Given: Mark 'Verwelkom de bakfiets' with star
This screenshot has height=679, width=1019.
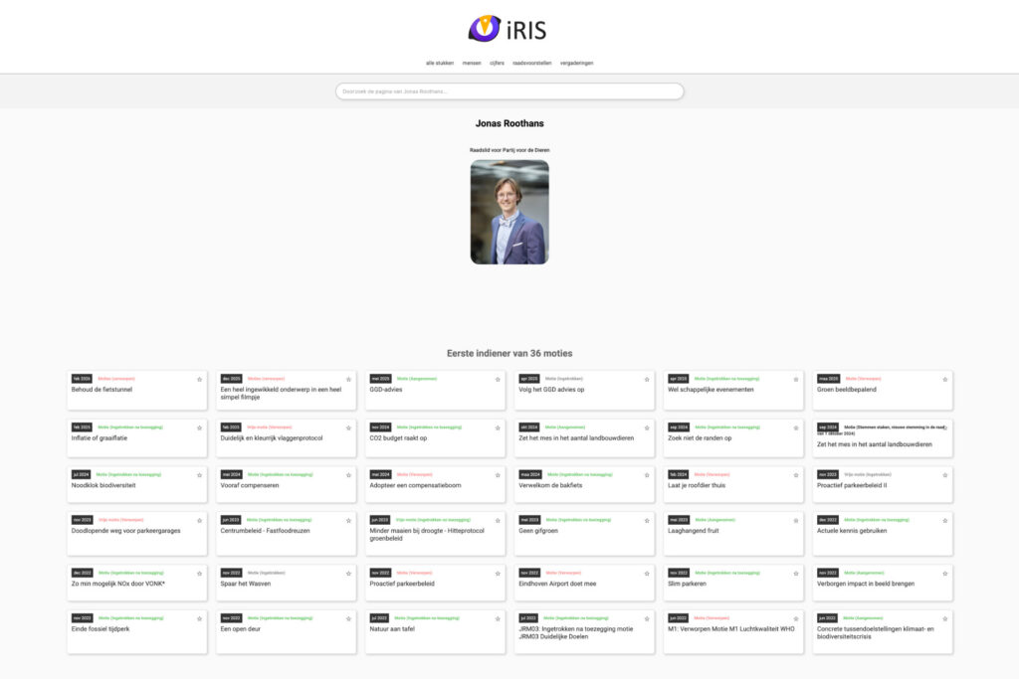Looking at the screenshot, I should pyautogui.click(x=647, y=475).
